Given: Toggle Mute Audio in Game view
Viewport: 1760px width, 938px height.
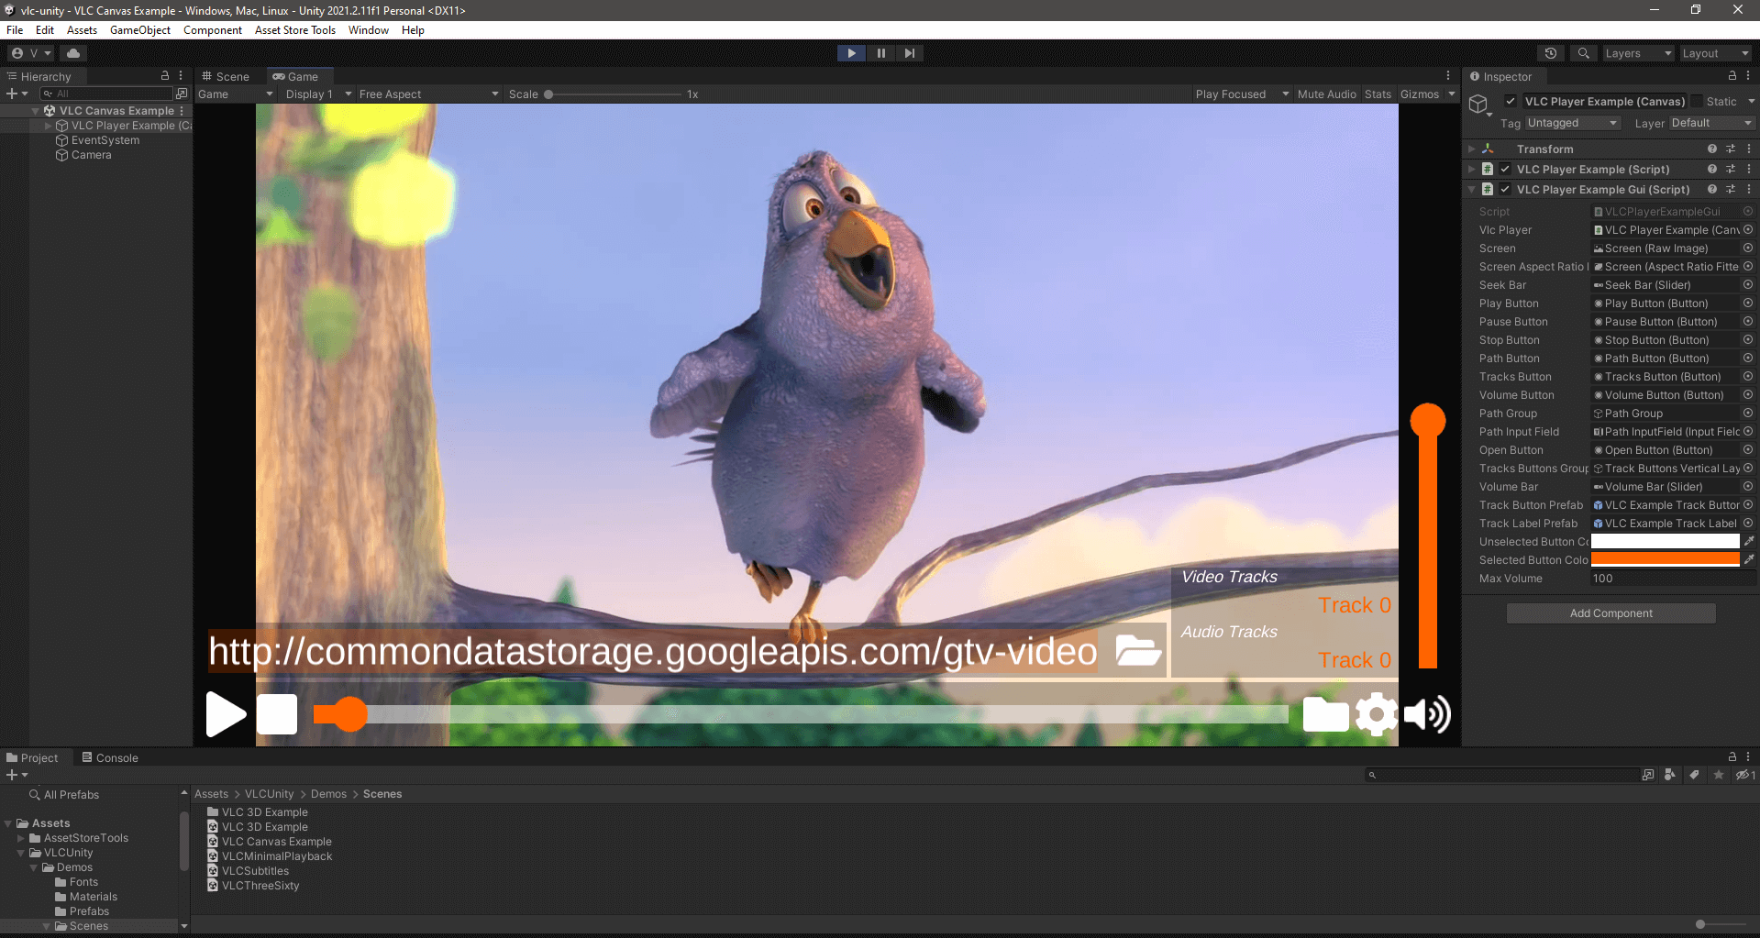Looking at the screenshot, I should point(1326,94).
